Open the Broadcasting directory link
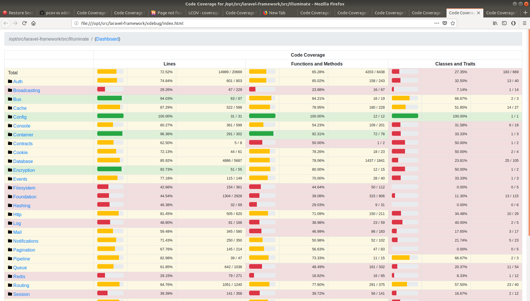 tap(27, 90)
